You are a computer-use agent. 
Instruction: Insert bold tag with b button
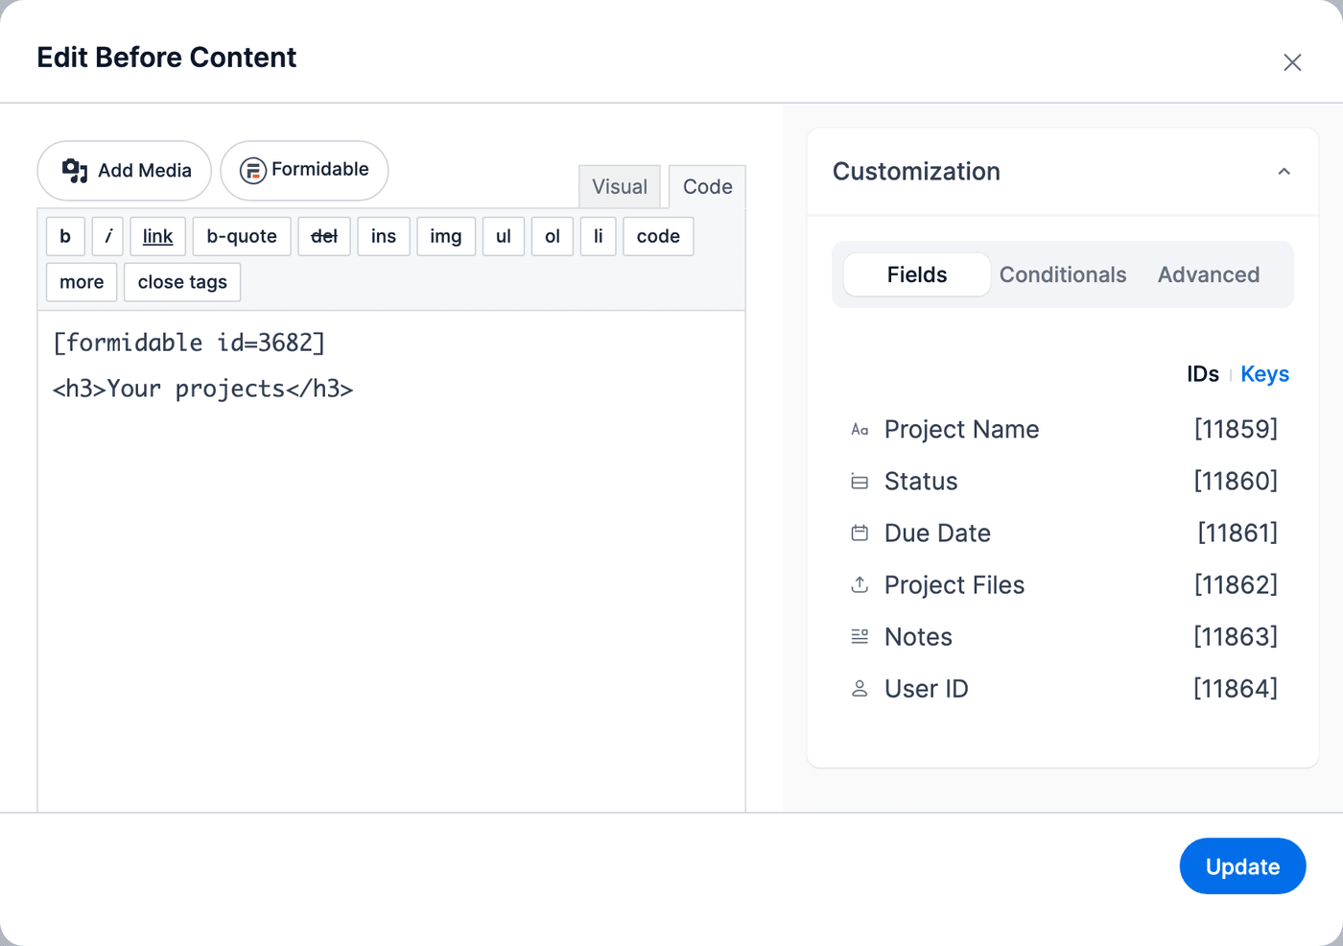tap(65, 236)
